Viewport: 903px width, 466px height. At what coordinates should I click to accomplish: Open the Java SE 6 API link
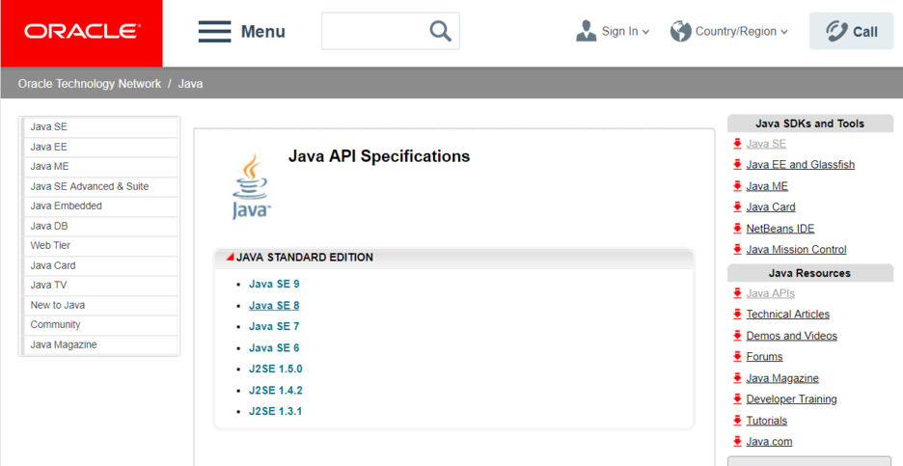(274, 348)
